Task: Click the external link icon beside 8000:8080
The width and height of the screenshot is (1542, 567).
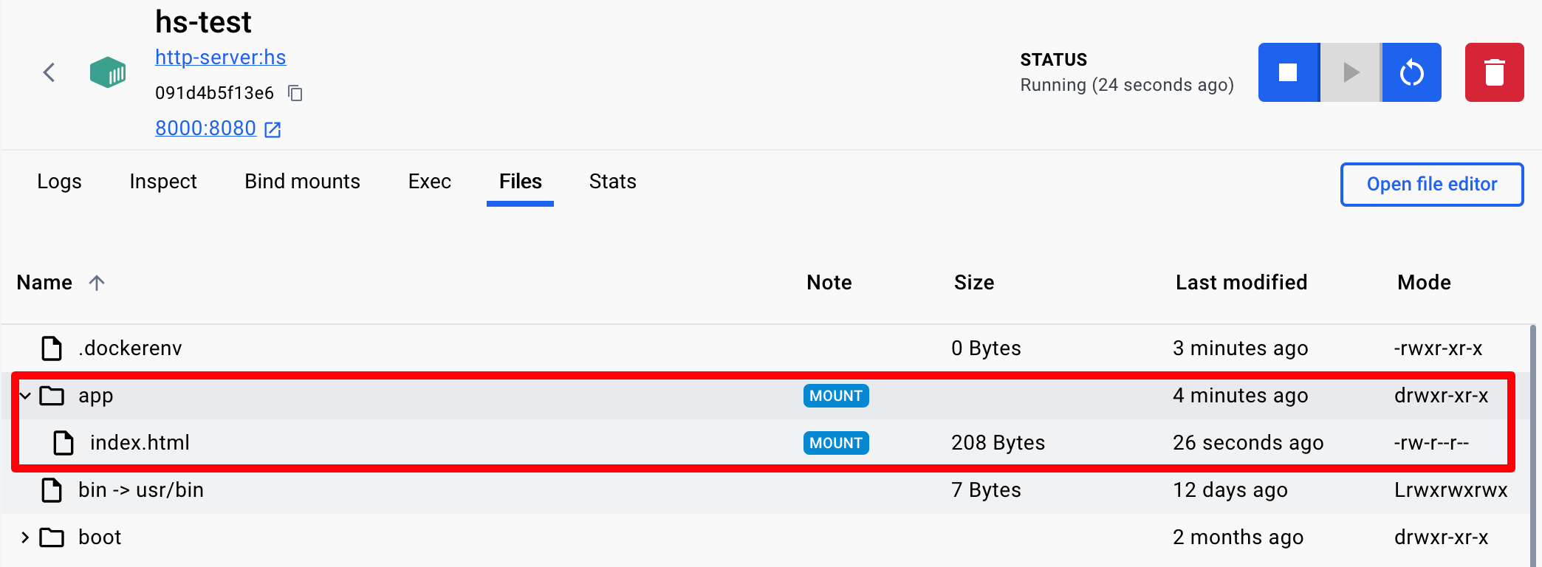Action: [x=273, y=130]
